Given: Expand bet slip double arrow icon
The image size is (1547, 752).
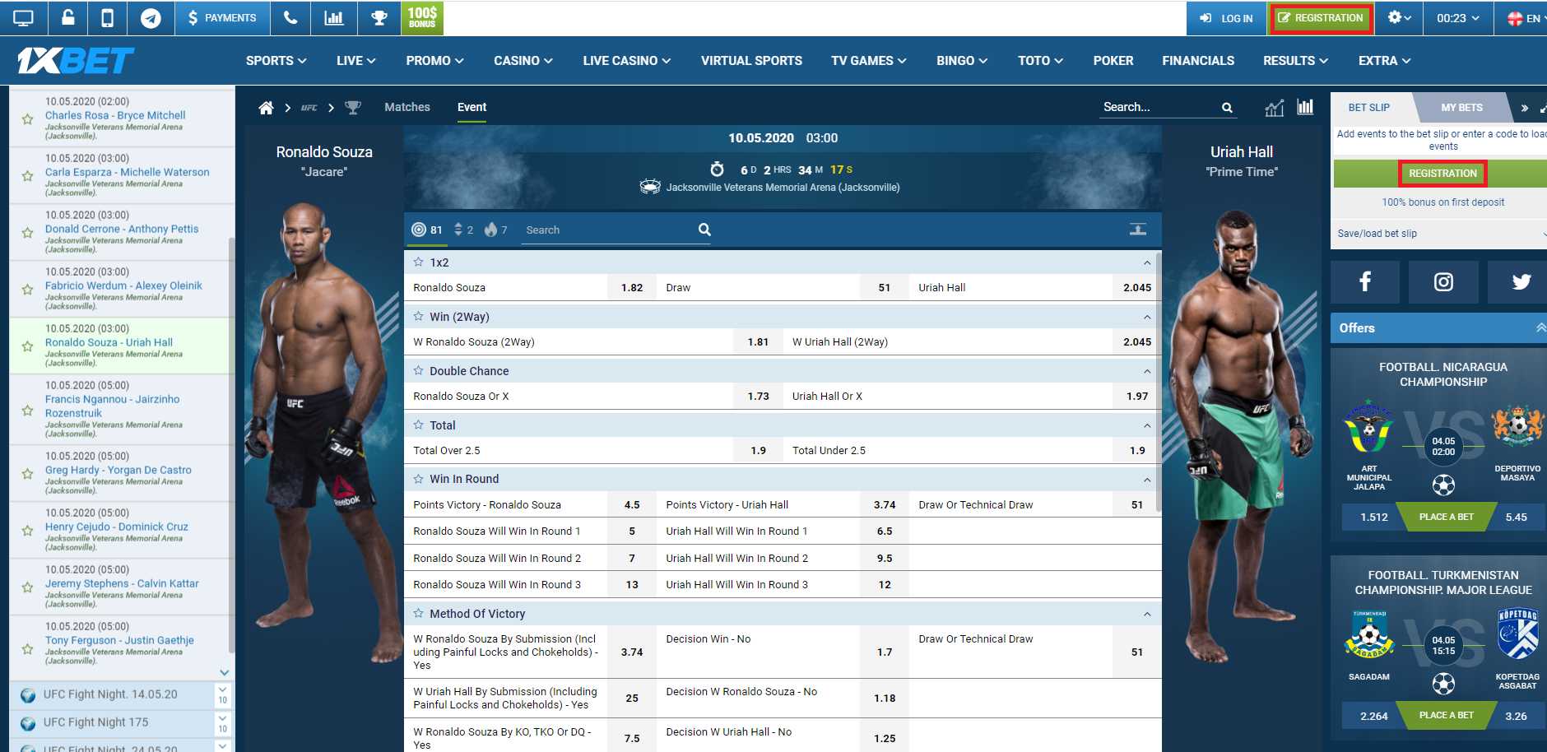Looking at the screenshot, I should 1525,108.
